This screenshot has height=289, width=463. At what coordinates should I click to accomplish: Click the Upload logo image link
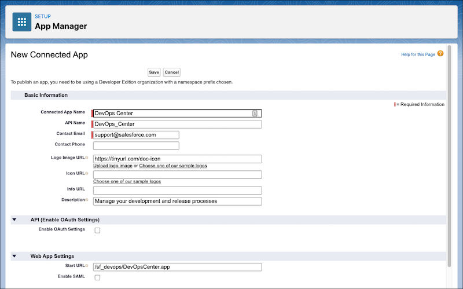tap(113, 166)
